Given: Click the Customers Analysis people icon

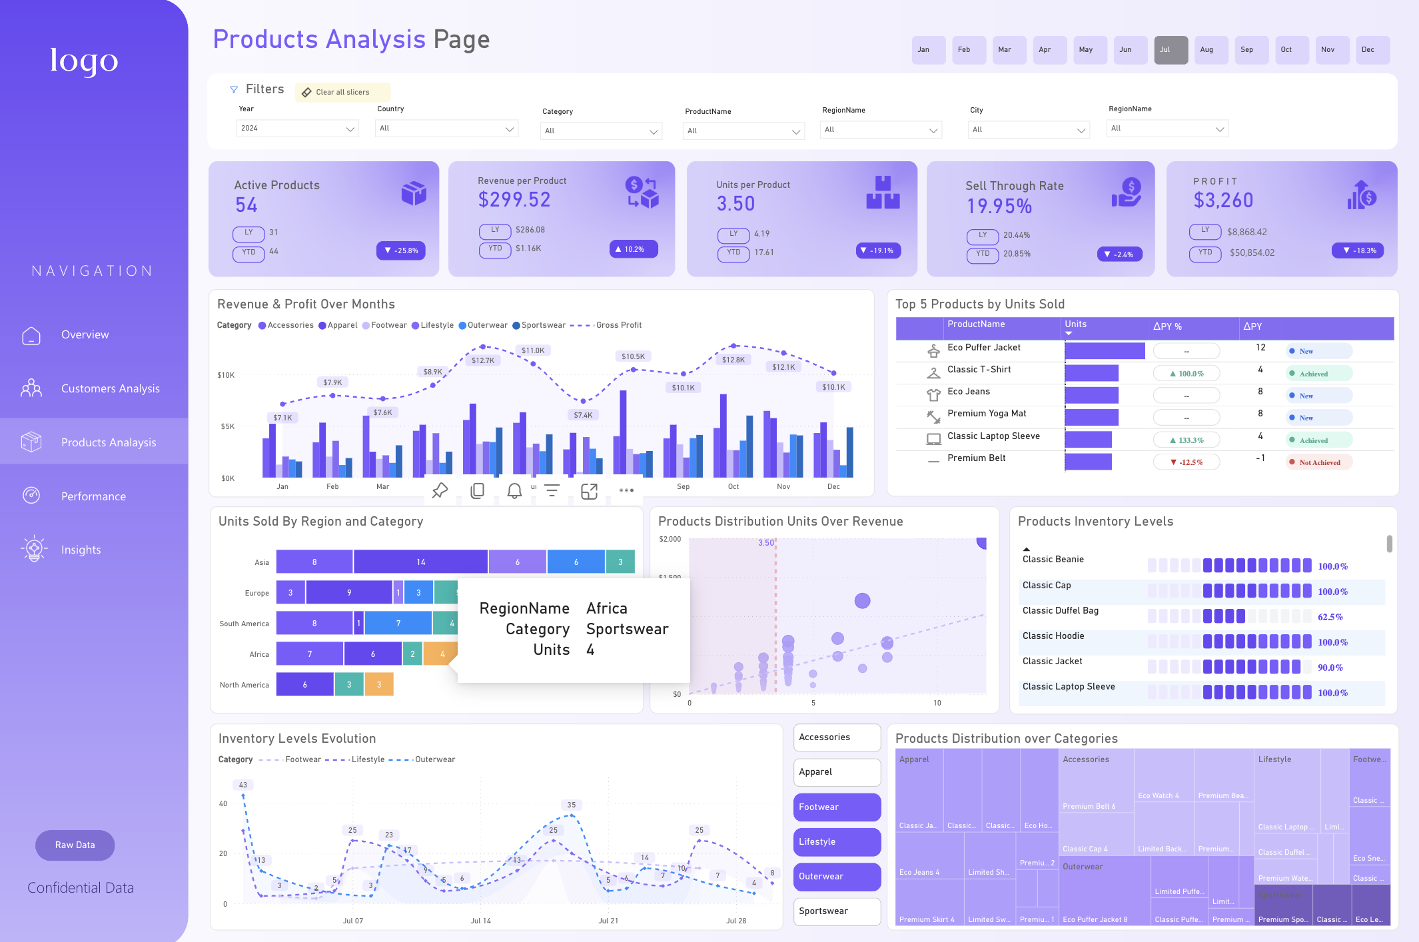Looking at the screenshot, I should tap(31, 388).
